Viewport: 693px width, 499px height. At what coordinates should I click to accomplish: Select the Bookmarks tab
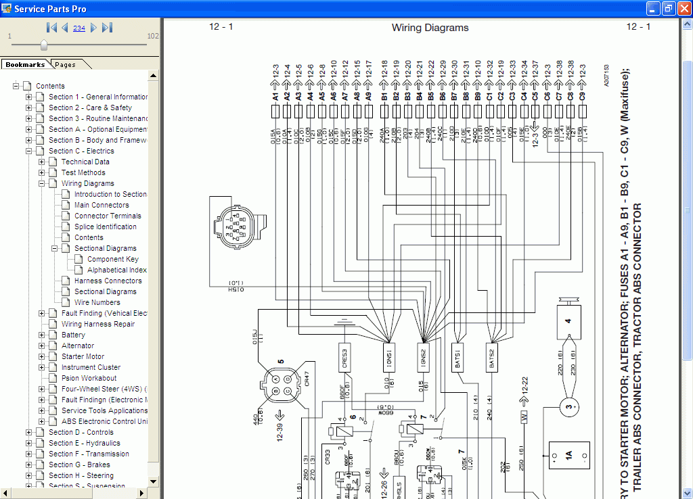coord(25,64)
